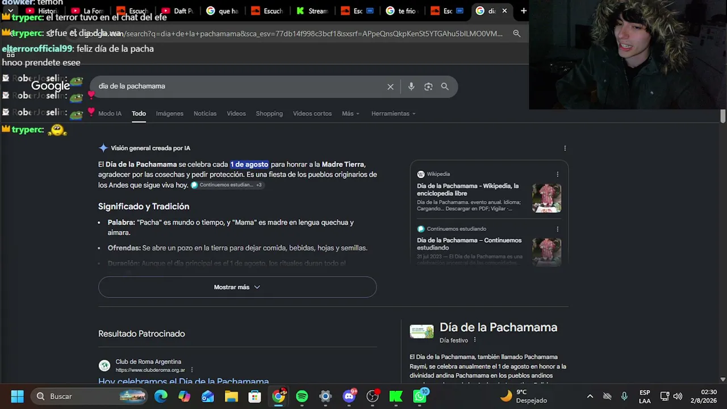This screenshot has width=727, height=409.
Task: Open Microsoft Store from the taskbar
Action: tap(254, 396)
